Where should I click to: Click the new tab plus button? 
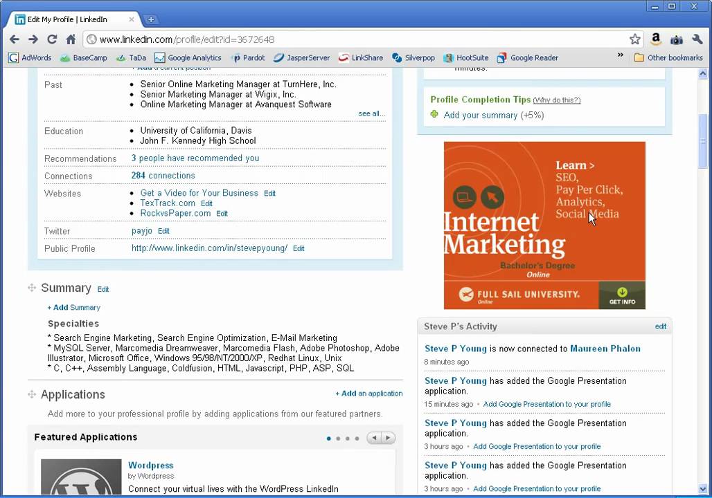tap(151, 19)
